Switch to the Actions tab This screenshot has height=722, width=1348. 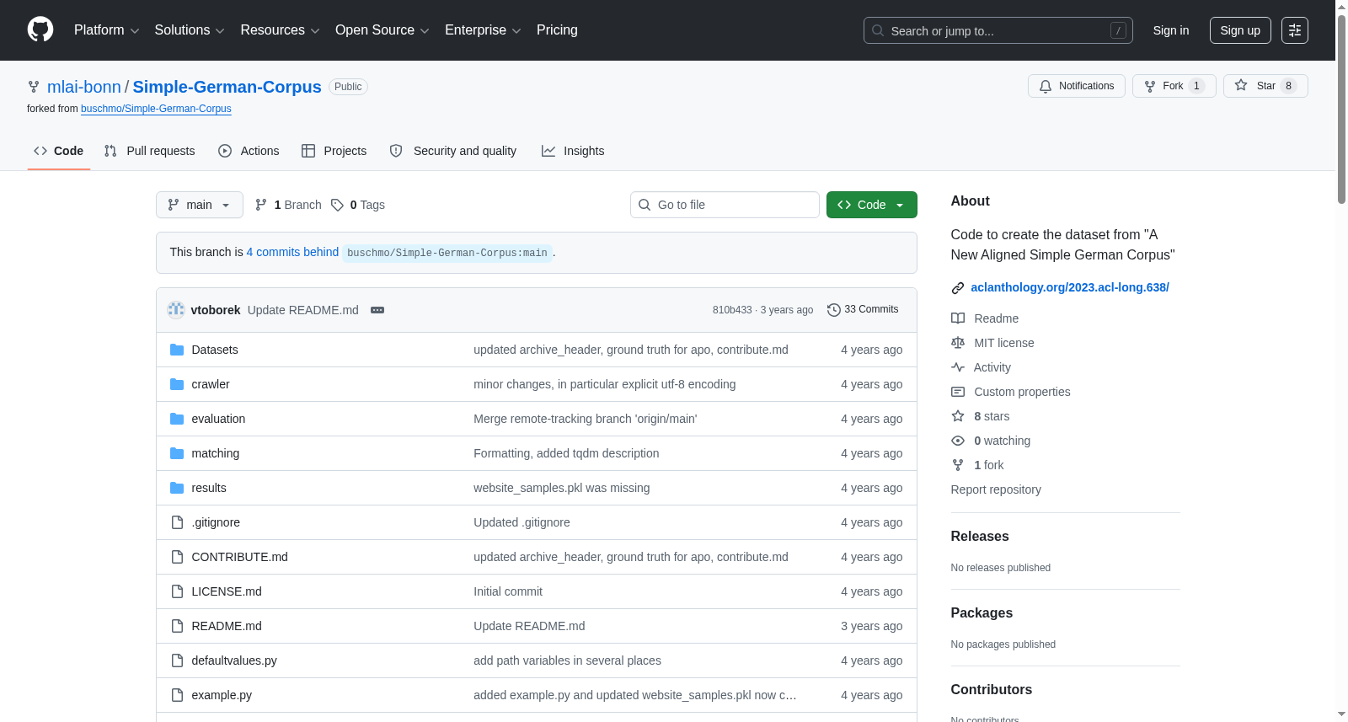click(x=249, y=151)
